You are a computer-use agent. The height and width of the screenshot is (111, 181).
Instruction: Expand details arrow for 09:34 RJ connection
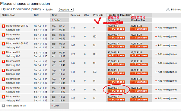click(x=3, y=53)
